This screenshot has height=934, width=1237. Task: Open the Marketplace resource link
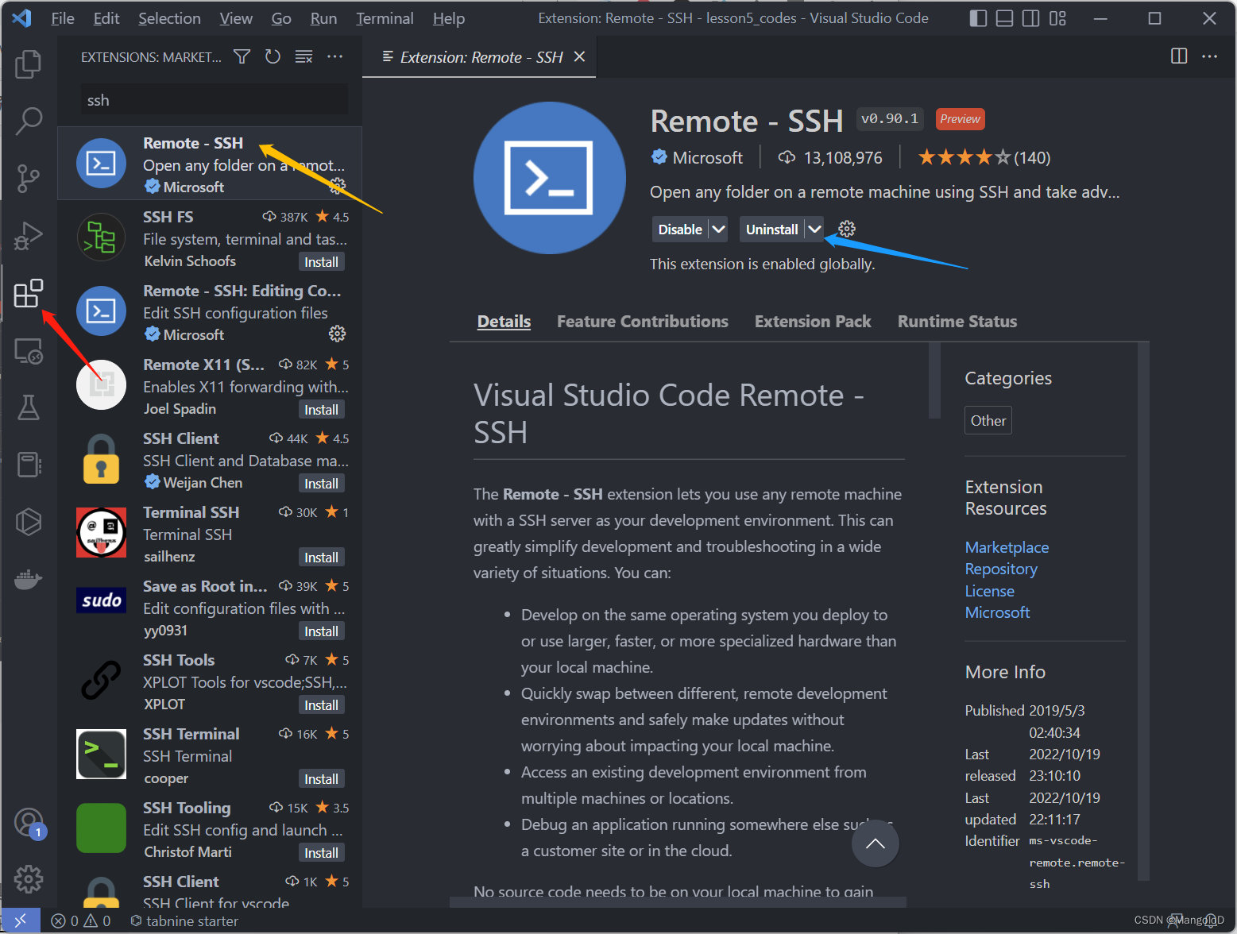1007,547
